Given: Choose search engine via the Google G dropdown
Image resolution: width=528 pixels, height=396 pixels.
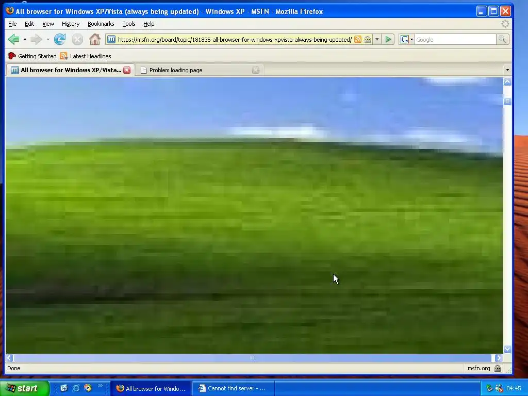Looking at the screenshot, I should coord(407,39).
